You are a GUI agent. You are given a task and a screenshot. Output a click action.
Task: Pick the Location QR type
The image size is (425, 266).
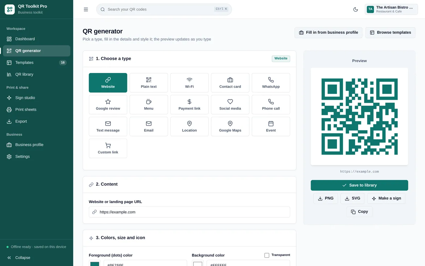point(189,126)
